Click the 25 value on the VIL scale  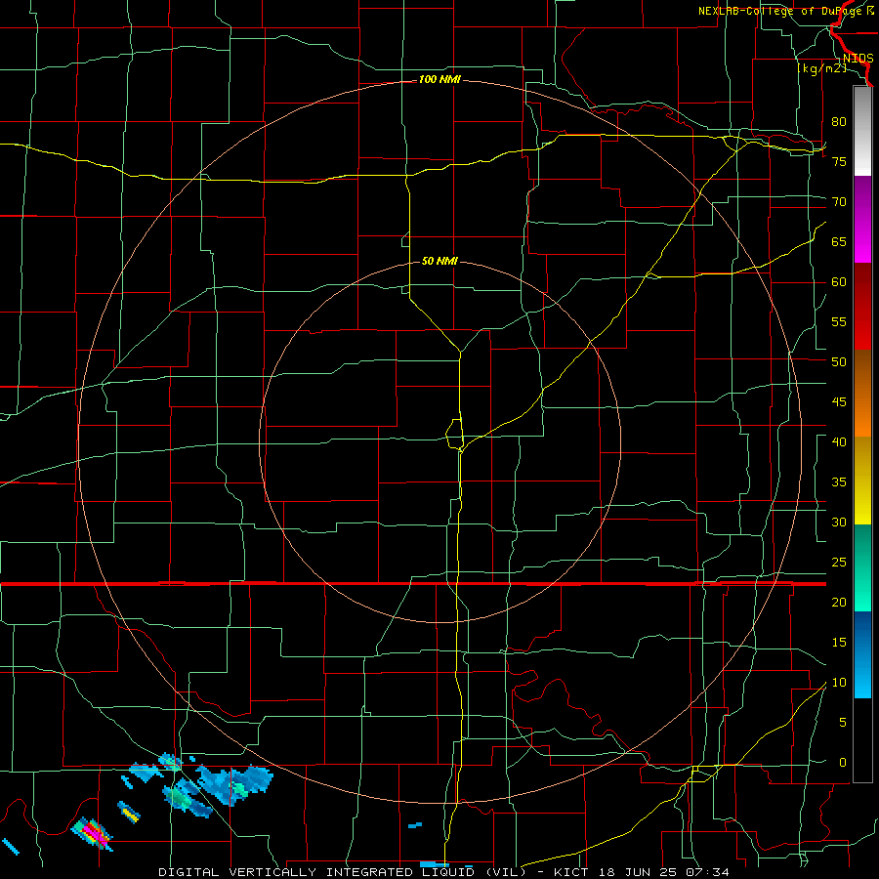click(839, 563)
